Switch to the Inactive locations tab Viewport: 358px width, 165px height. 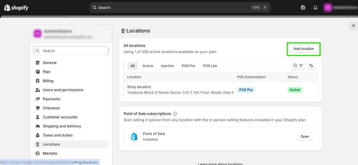[x=167, y=66]
